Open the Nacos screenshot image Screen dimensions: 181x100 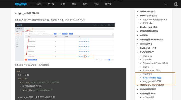click(x=65, y=42)
